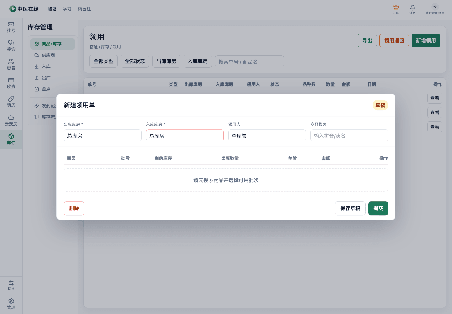
Task: Switch to the 临证 top tab
Action: pos(52,9)
